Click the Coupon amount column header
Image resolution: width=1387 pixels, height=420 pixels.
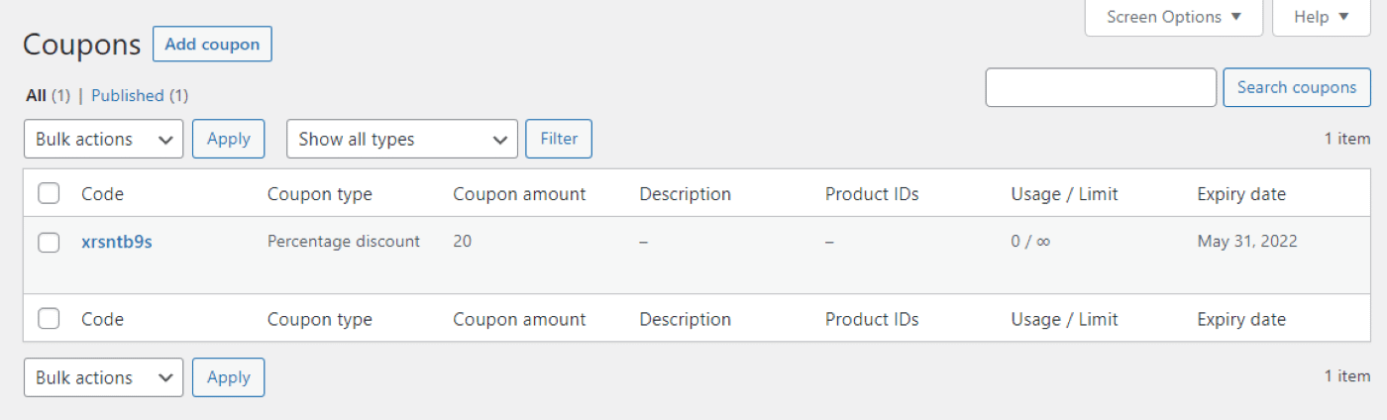pyautogui.click(x=519, y=194)
